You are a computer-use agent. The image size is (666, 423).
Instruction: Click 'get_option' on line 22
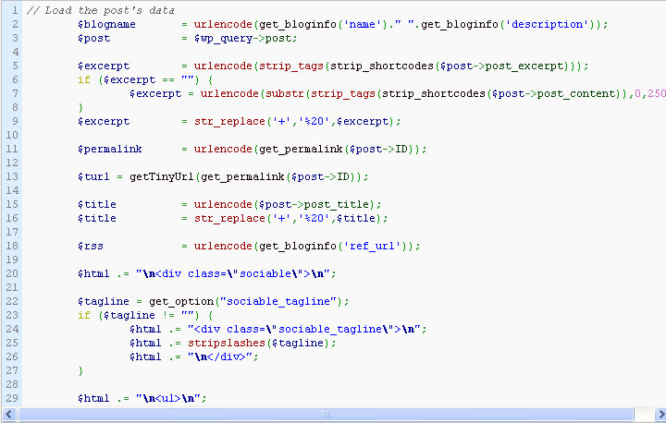[x=181, y=302]
